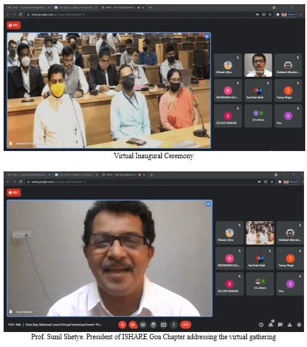Show the participants people panel
Viewport: 307px width, 347px height.
[x=270, y=325]
